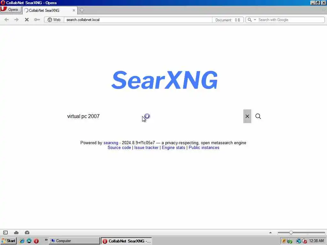327x245 pixels.
Task: Stop loading the page
Action: pos(27,19)
